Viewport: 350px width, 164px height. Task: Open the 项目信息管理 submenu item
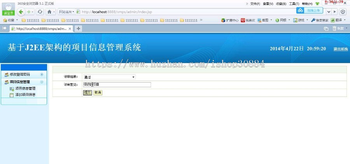[25, 88]
